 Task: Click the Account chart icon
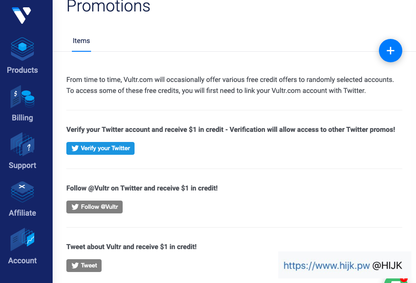[x=22, y=239]
